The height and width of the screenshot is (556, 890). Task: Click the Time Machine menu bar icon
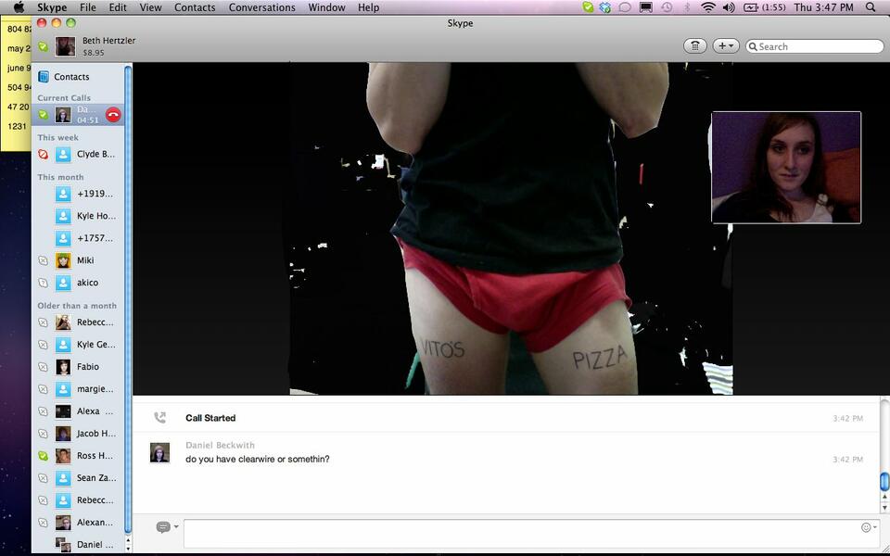click(667, 7)
